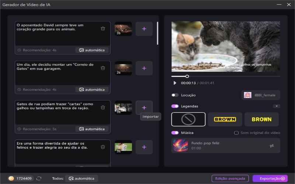Expand the Legendas style dropdown arrow

click(277, 106)
